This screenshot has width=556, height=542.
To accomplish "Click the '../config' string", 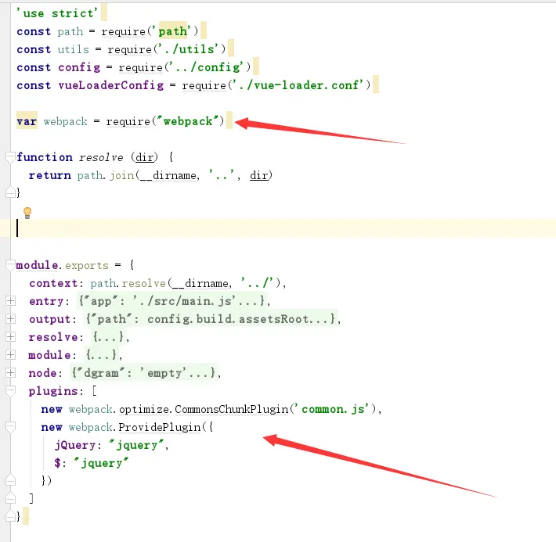I will [207, 67].
